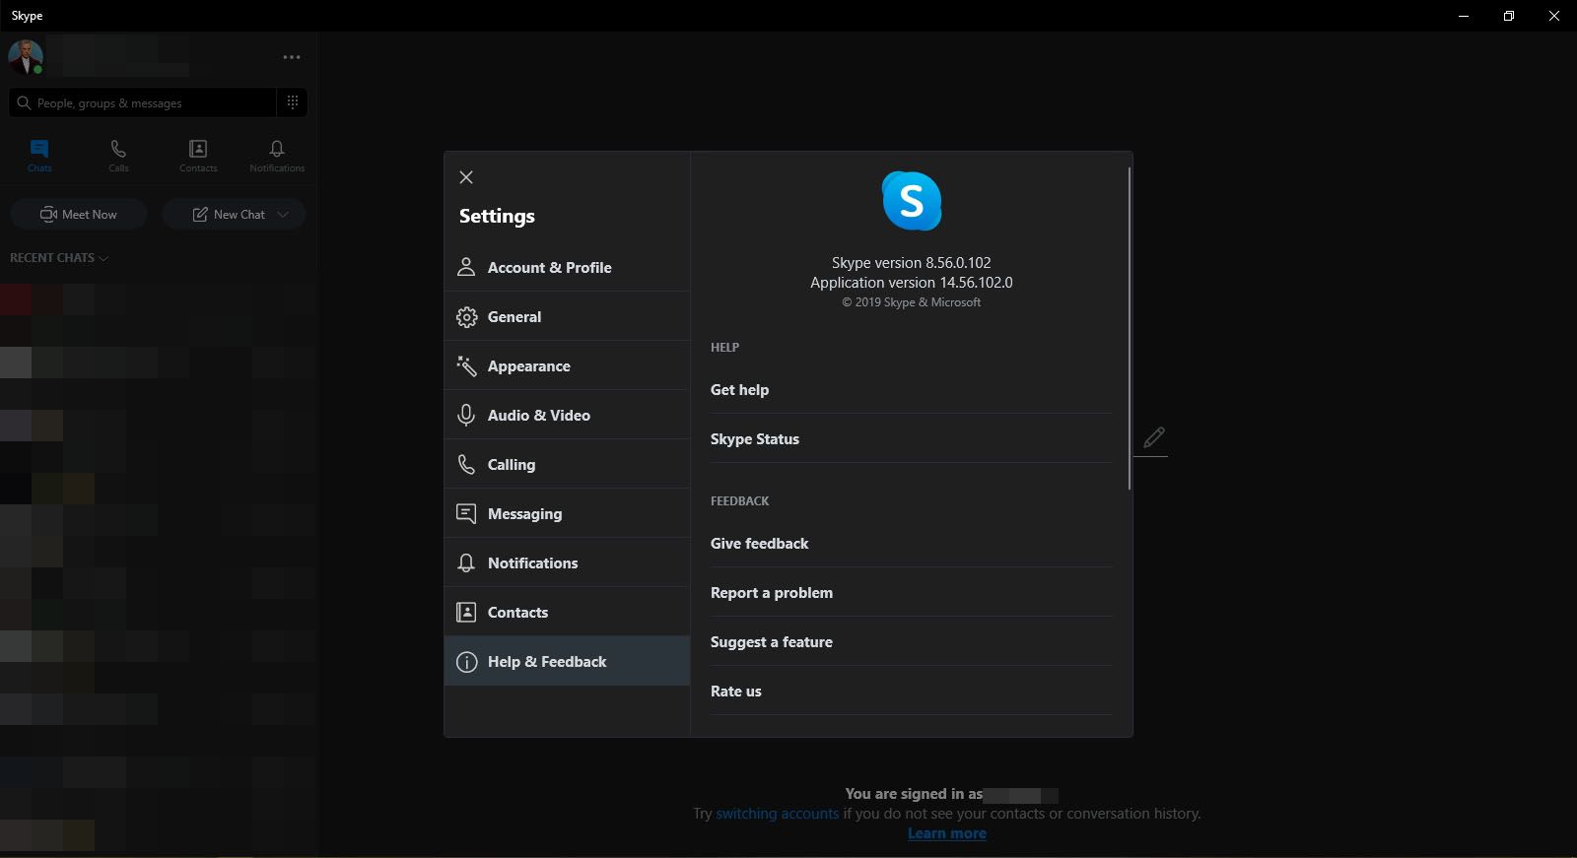Open the dial pad grid icon
The width and height of the screenshot is (1577, 858).
click(293, 102)
